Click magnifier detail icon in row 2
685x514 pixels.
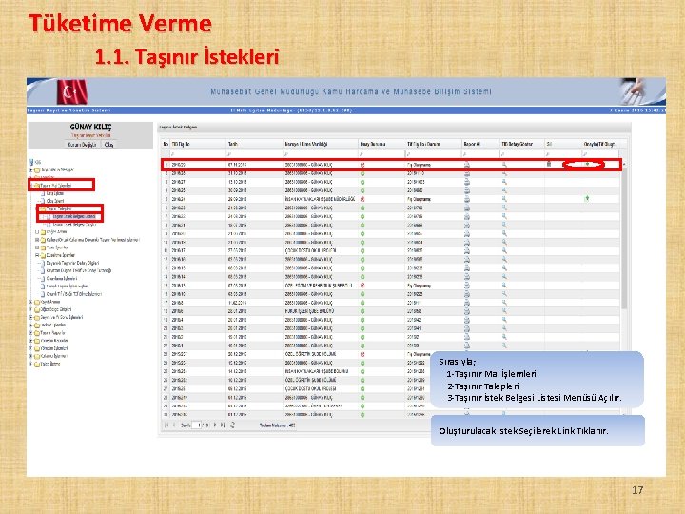pyautogui.click(x=504, y=173)
